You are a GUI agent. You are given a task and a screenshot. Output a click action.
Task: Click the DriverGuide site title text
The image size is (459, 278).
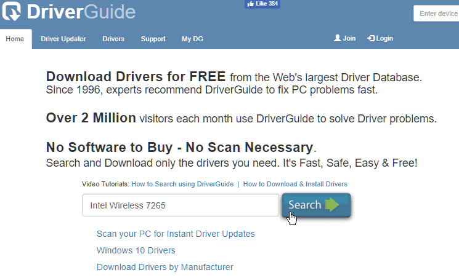point(81,12)
